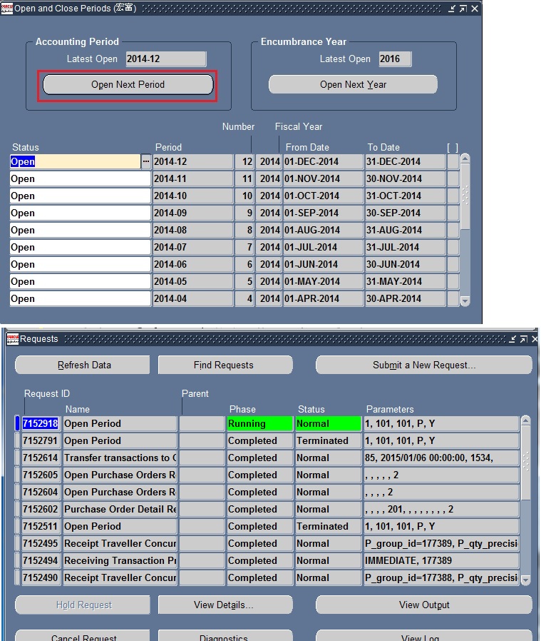Minimize the Open and Close Periods window
Image resolution: width=541 pixels, height=641 pixels.
[x=452, y=9]
